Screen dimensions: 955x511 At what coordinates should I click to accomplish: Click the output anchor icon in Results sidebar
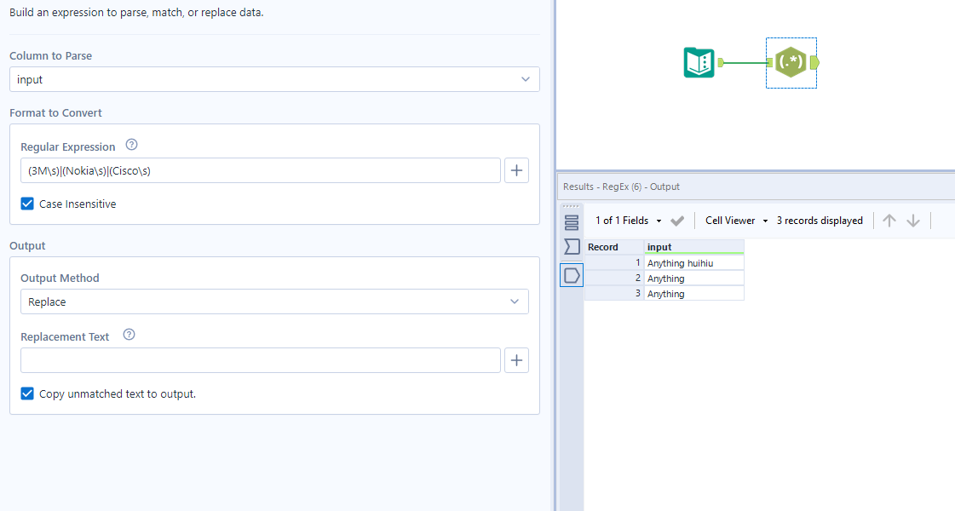coord(570,274)
